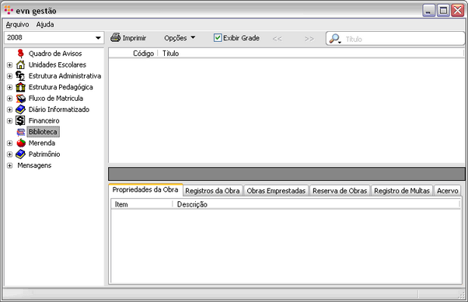The image size is (468, 302).
Task: Expand the Estrutura Administrativa node
Action: (x=9, y=76)
